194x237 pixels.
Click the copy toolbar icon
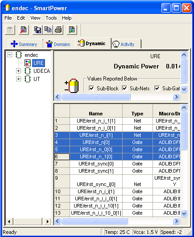pyautogui.click(x=48, y=30)
